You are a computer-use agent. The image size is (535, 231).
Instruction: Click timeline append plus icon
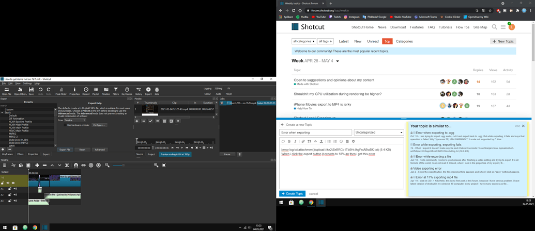37,165
